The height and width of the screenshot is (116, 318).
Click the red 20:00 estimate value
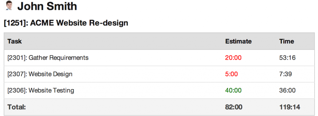coord(233,58)
